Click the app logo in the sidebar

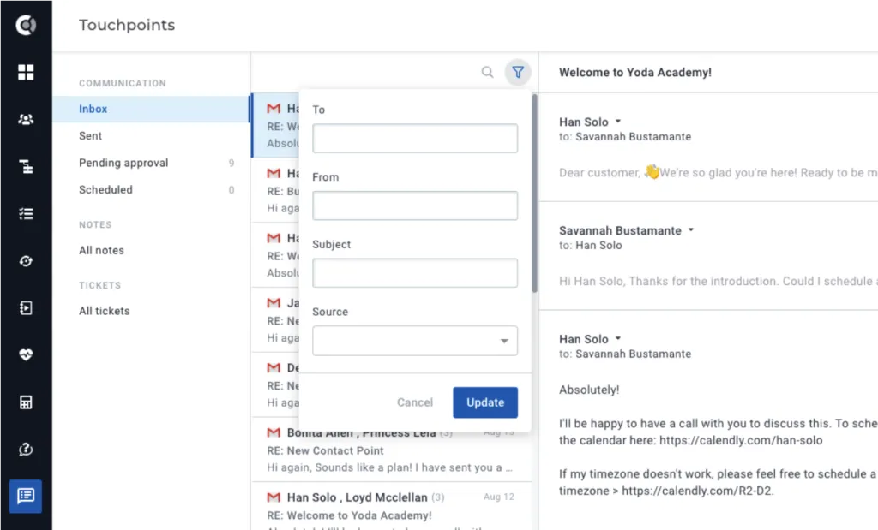[26, 25]
